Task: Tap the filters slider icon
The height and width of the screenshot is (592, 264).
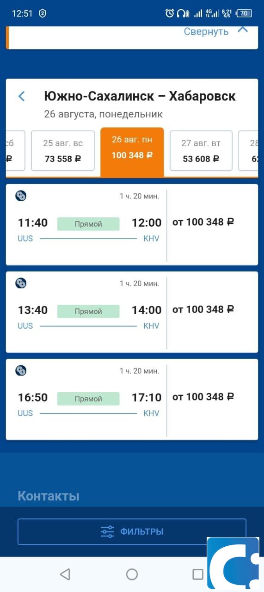Action: 107,532
